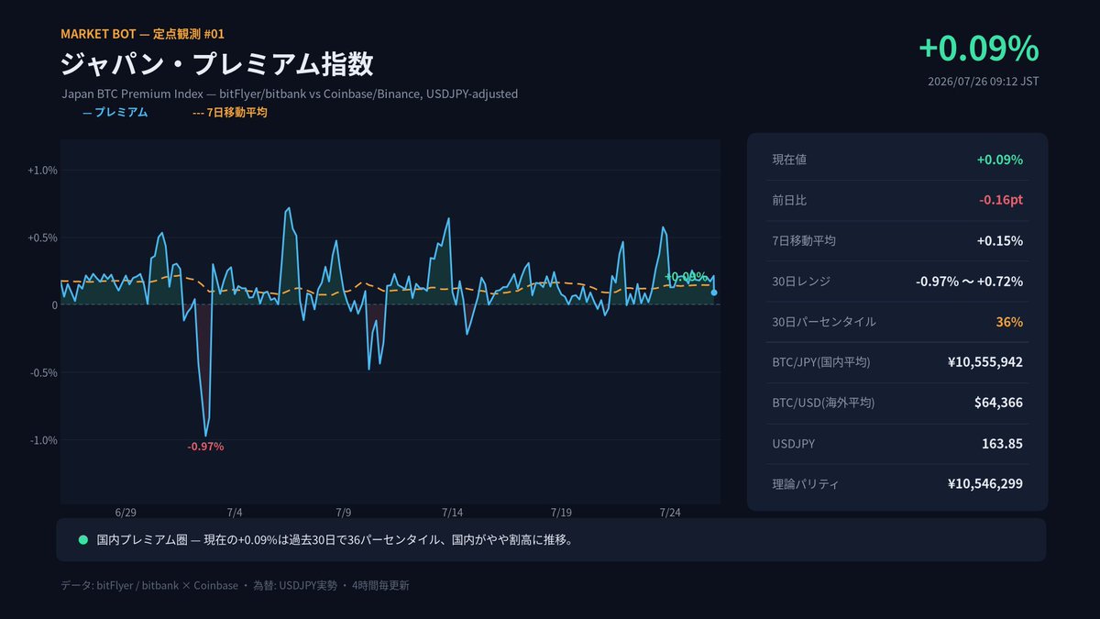Click the 7日移動平均 row label in panel
The height and width of the screenshot is (619, 1100).
[x=804, y=241]
